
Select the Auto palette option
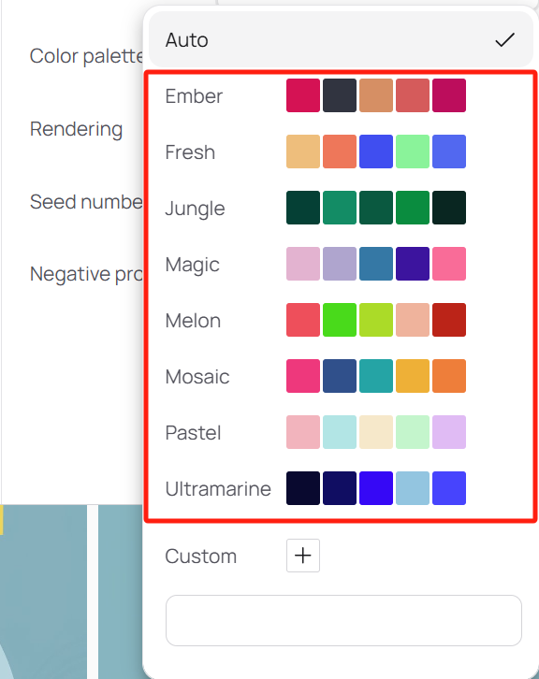click(341, 40)
